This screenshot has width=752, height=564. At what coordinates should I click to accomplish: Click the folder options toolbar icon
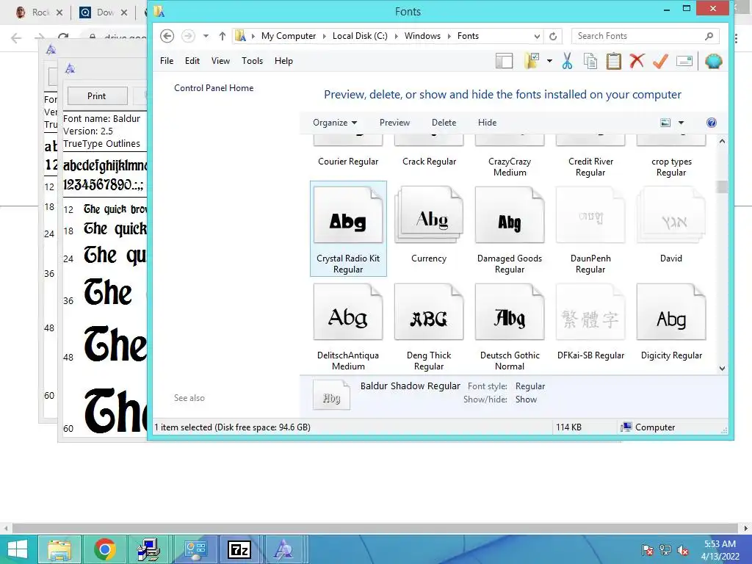click(x=532, y=62)
